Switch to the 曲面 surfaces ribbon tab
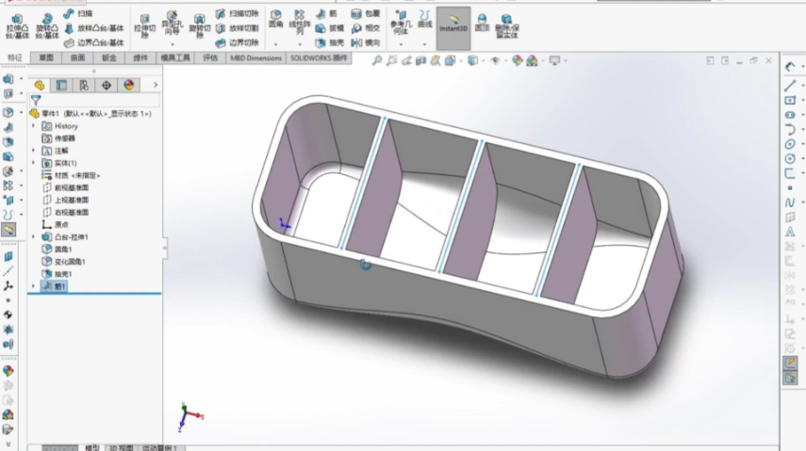The height and width of the screenshot is (451, 806). [x=77, y=58]
